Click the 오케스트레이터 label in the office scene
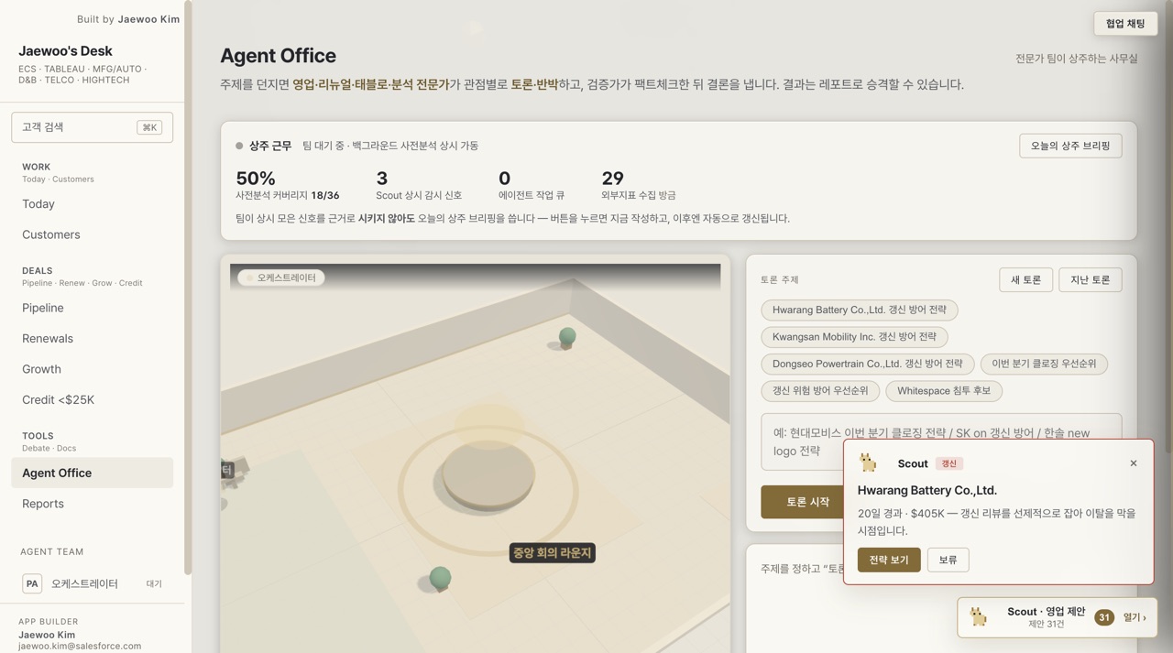The height and width of the screenshot is (653, 1173). point(281,278)
